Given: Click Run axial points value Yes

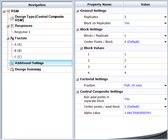Looking at the screenshot, I should click(x=127, y=99).
